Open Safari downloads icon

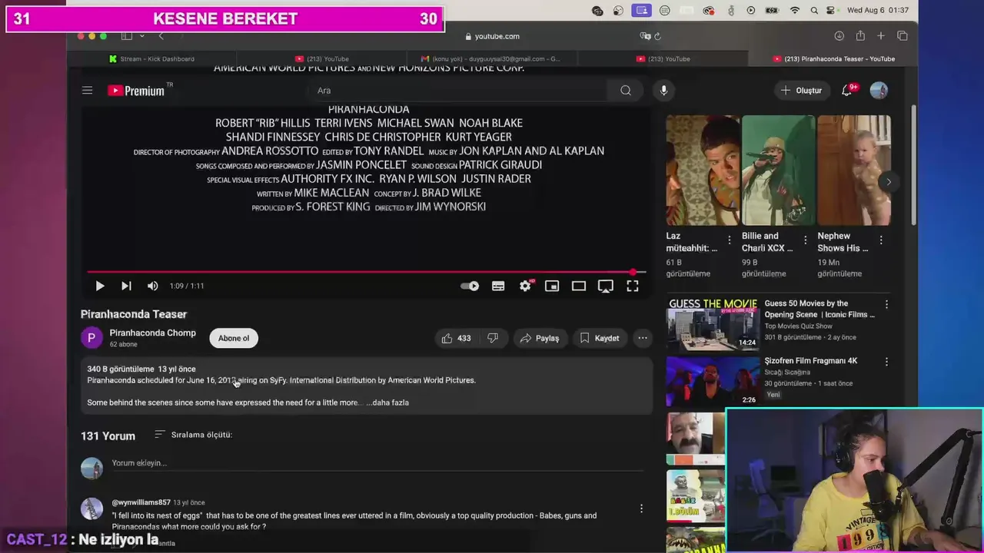(839, 36)
